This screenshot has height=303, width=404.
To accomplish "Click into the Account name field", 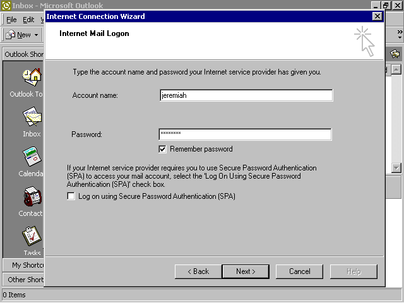I will click(246, 95).
